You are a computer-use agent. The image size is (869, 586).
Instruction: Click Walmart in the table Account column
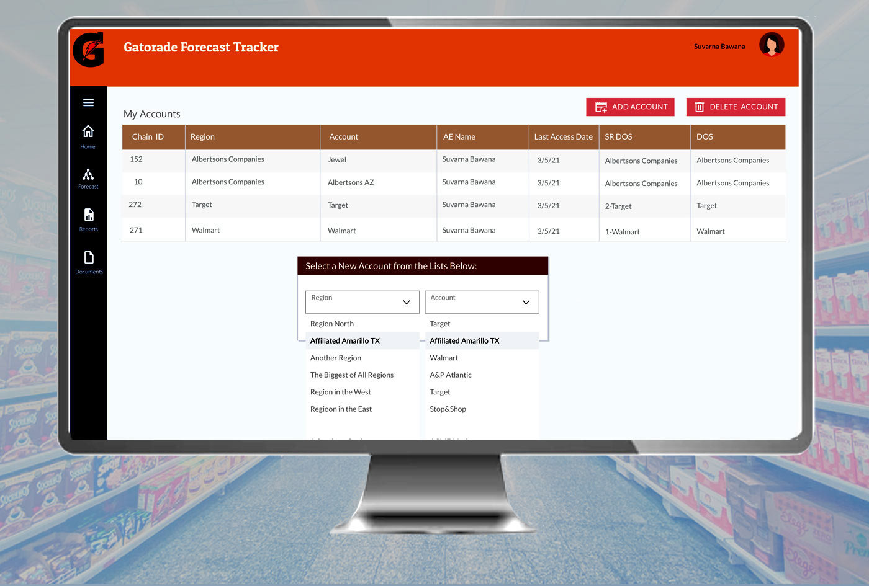click(x=342, y=231)
